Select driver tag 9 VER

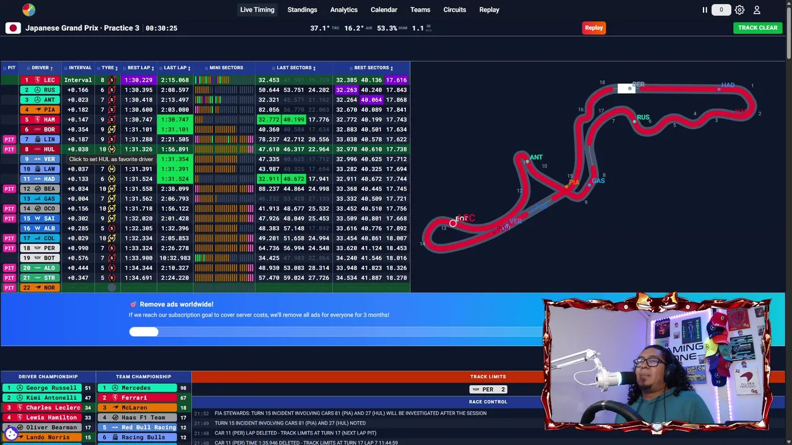click(40, 159)
